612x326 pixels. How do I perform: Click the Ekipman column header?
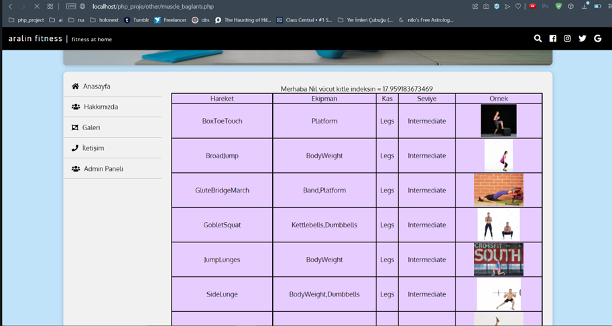point(324,99)
